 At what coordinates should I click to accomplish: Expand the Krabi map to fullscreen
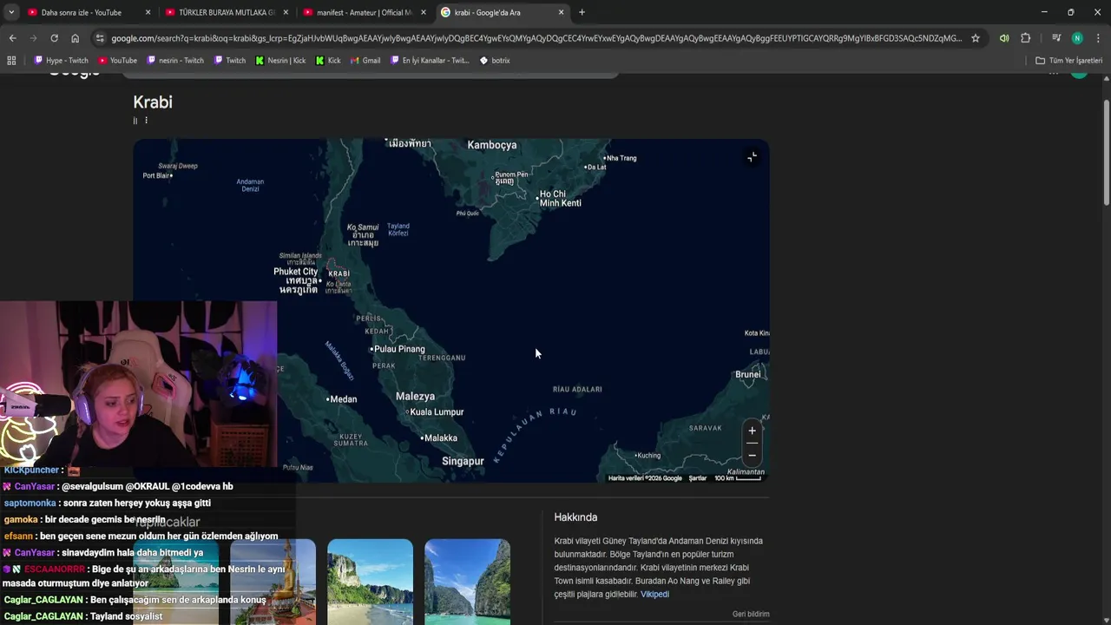point(752,157)
